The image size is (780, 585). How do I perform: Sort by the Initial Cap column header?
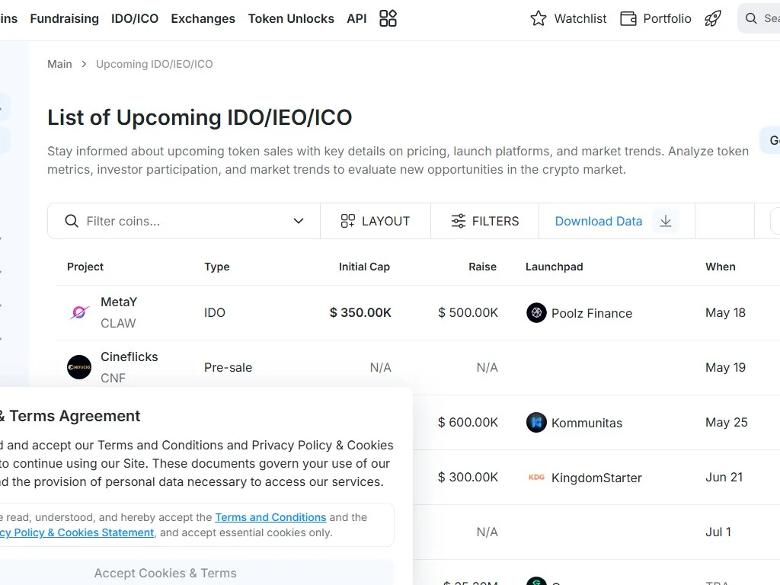pyautogui.click(x=364, y=267)
